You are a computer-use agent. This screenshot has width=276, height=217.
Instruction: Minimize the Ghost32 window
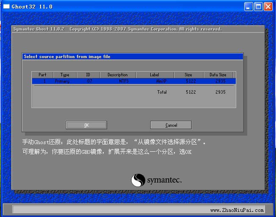(248, 7)
